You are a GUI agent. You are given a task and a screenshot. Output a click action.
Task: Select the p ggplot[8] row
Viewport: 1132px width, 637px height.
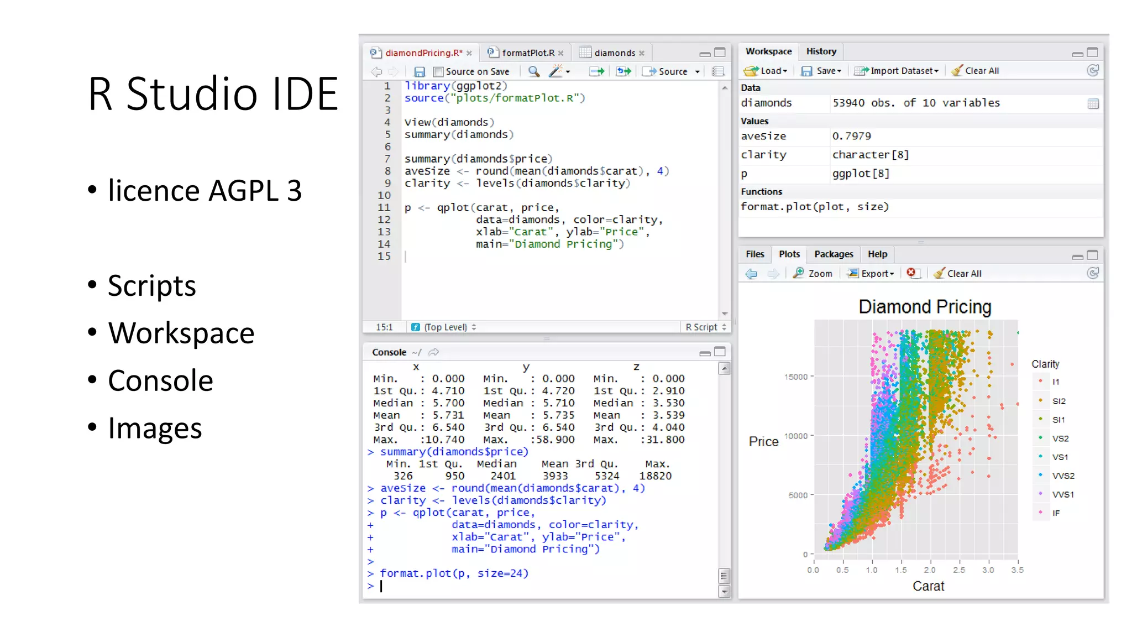point(920,174)
